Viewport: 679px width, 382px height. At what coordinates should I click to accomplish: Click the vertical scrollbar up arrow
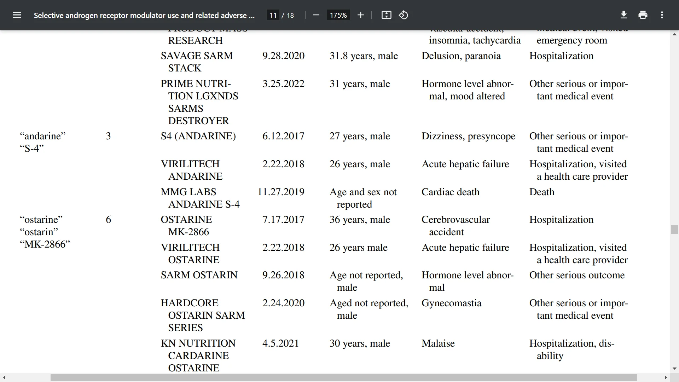coord(674,34)
